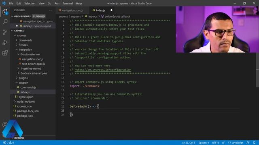The image size is (259, 145).
Task: Click cypress breadcrumb segment
Action: (63, 17)
